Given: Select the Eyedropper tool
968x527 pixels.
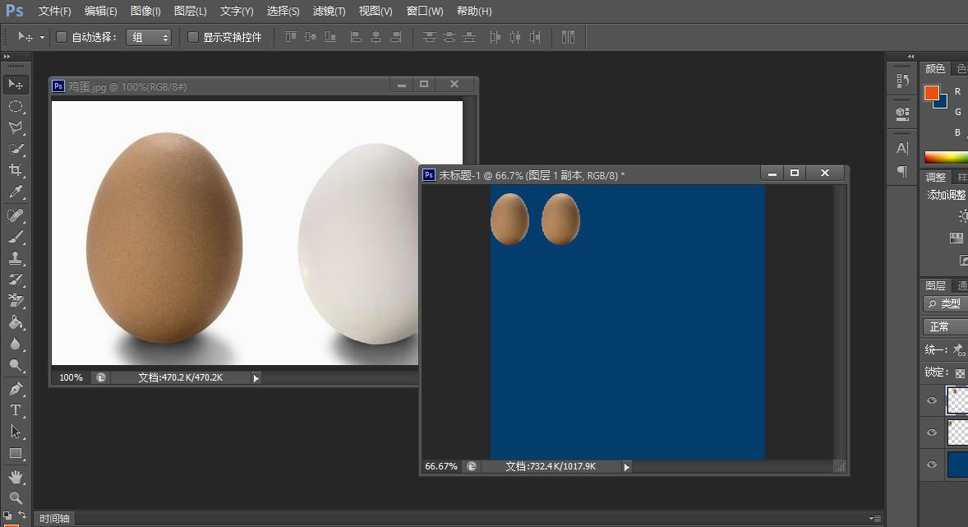Looking at the screenshot, I should click(x=15, y=192).
